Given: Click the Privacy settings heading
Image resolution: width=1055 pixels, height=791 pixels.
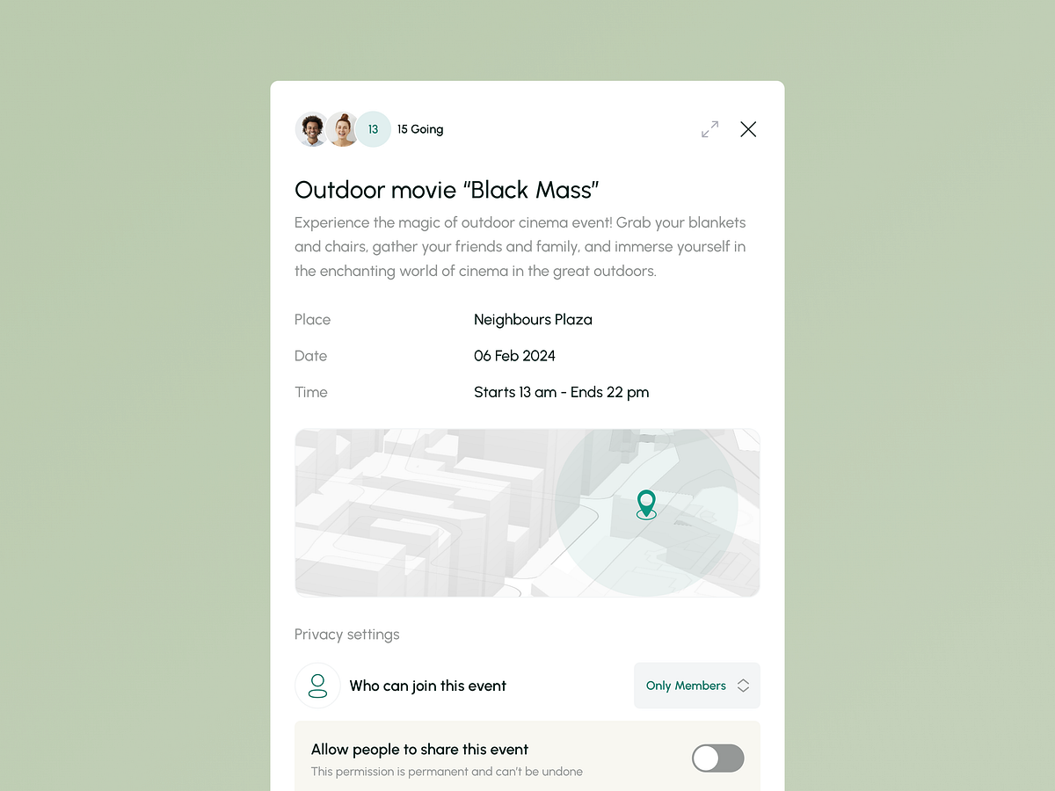Looking at the screenshot, I should [x=346, y=634].
